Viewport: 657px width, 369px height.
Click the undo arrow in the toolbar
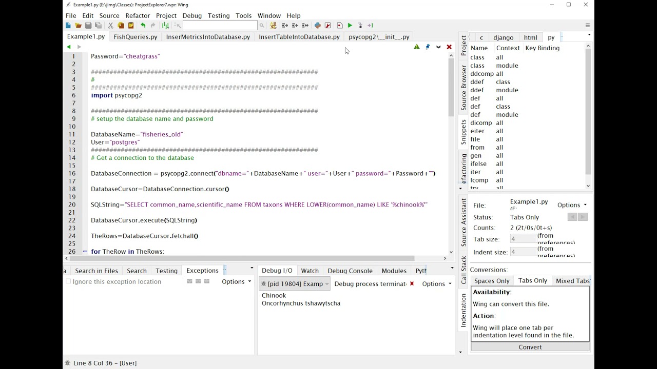click(x=143, y=26)
